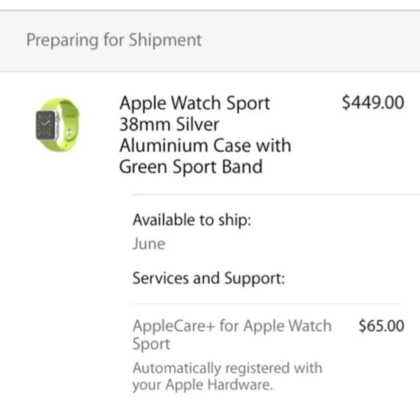The width and height of the screenshot is (420, 415).
Task: Select the Services and Support heading
Action: tap(209, 278)
